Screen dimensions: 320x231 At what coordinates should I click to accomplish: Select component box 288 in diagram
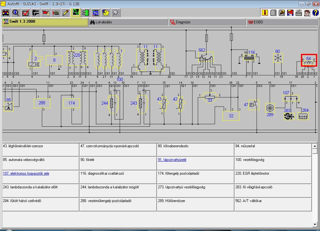click(42, 103)
